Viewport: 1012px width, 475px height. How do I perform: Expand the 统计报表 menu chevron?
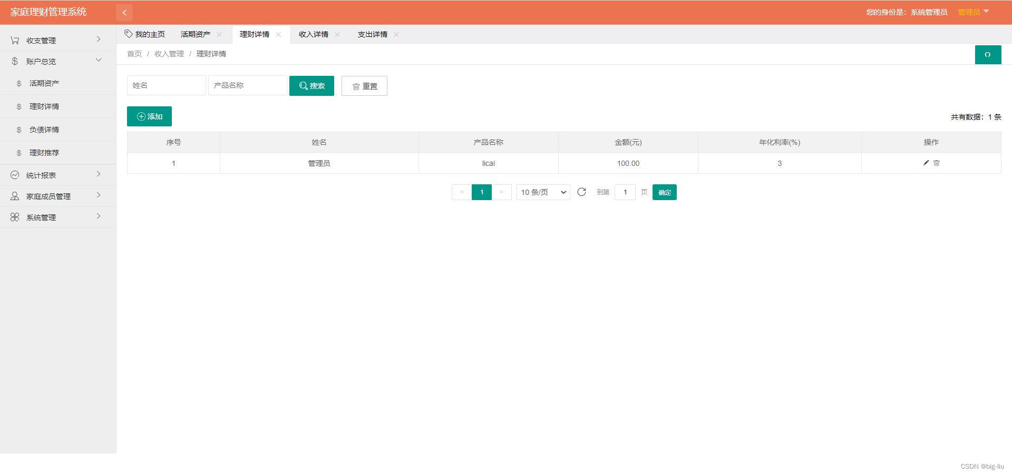click(x=99, y=174)
